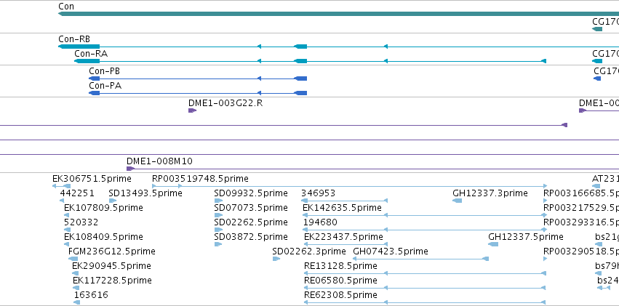Image resolution: width=619 pixels, height=306 pixels.
Task: Click the thick teal Con gene bar
Action: pos(338,14)
